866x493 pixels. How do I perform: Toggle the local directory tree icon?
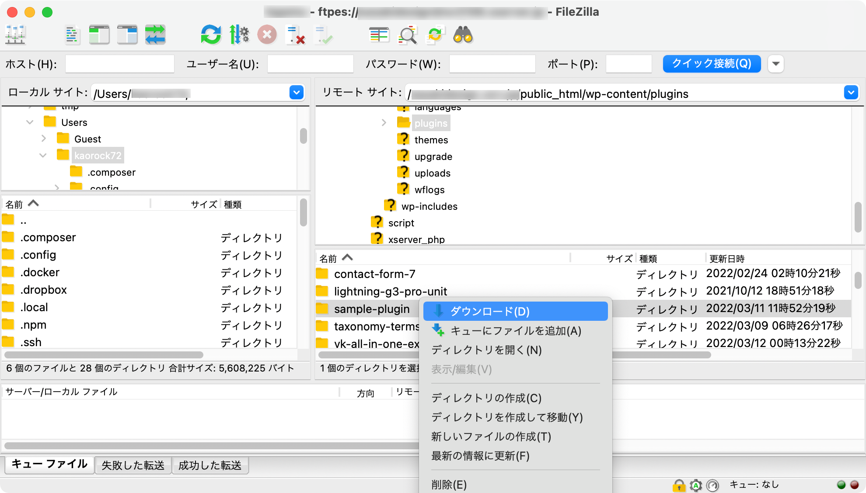99,35
